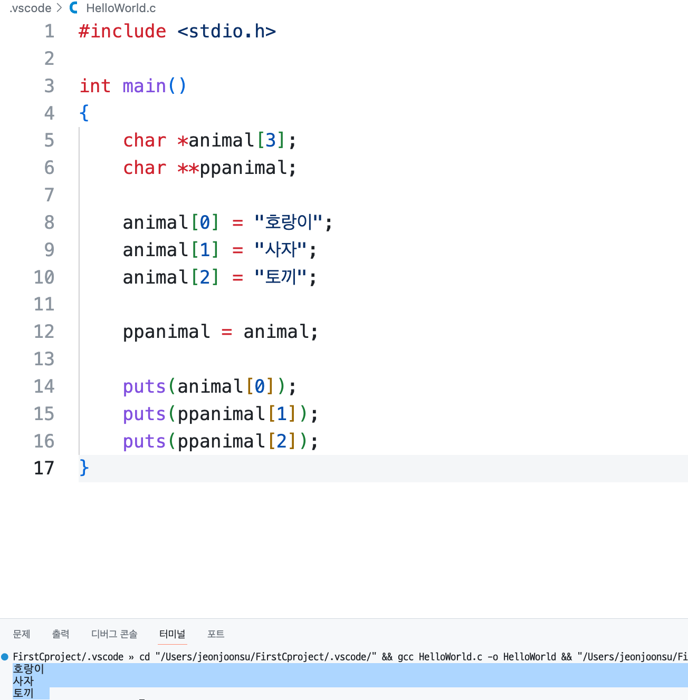Viewport: 688px width, 700px height.
Task: Click the "토끼" string literal
Action: 280,277
